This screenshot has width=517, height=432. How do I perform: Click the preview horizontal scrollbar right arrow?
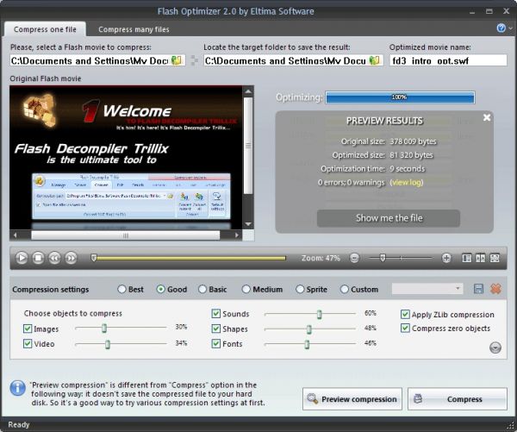[x=236, y=235]
